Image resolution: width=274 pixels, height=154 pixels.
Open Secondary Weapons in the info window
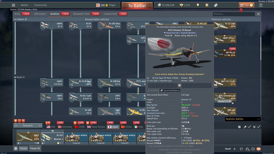[x=170, y=90]
